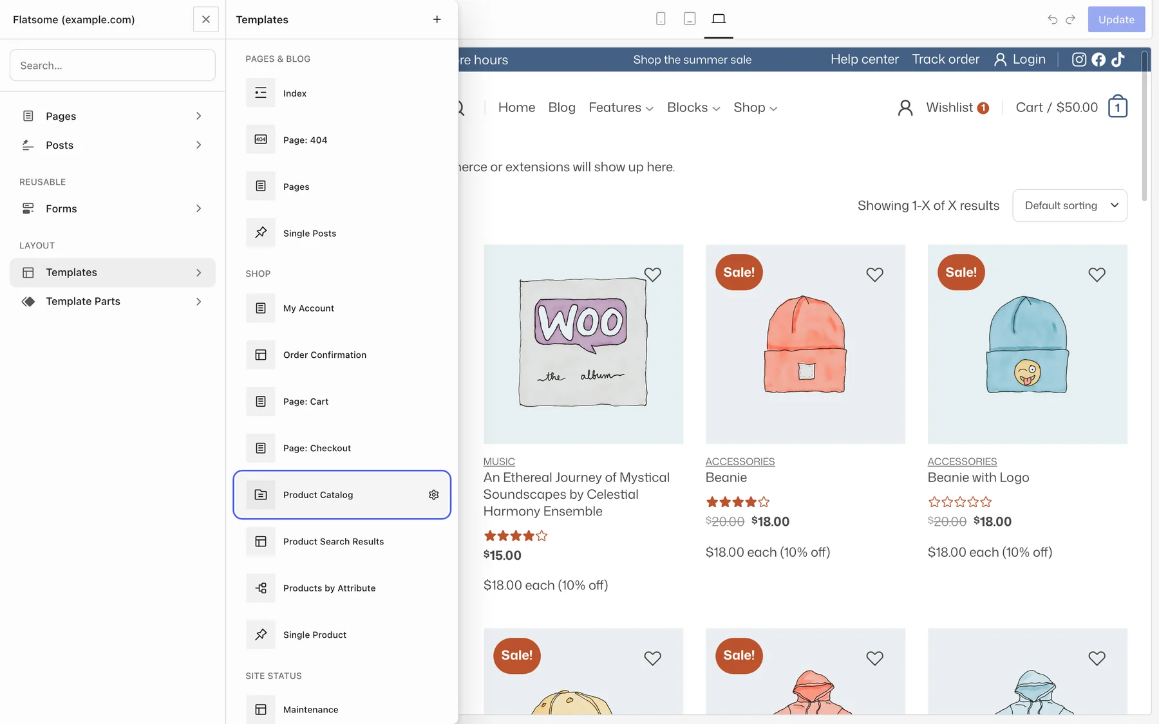The height and width of the screenshot is (724, 1159).
Task: Click heart icon on Beanie with Logo
Action: [x=1097, y=275]
